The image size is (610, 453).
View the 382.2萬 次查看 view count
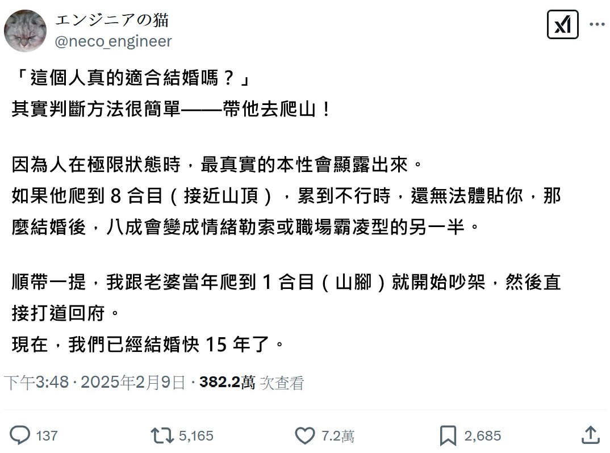(x=252, y=383)
